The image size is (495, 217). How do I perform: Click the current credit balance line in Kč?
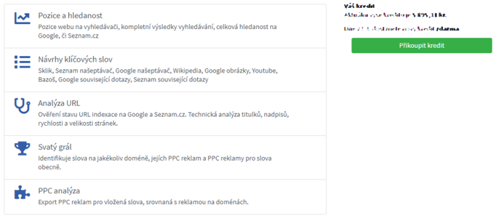395,15
